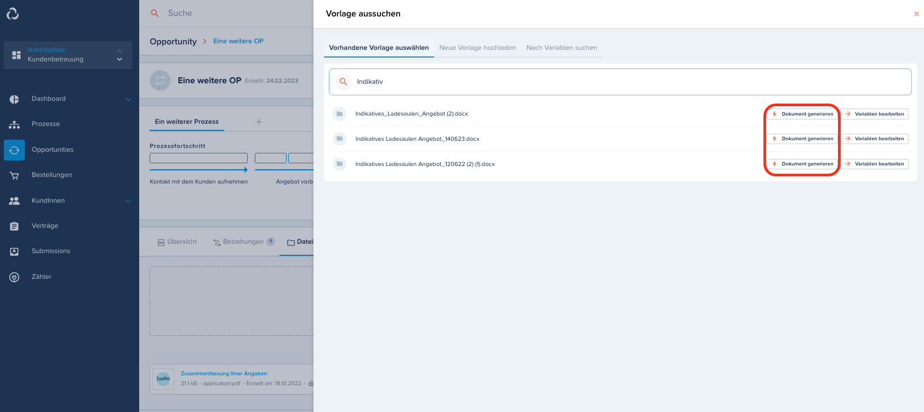Click the app logo in the sidebar
Viewport: 924px width, 412px height.
13,14
